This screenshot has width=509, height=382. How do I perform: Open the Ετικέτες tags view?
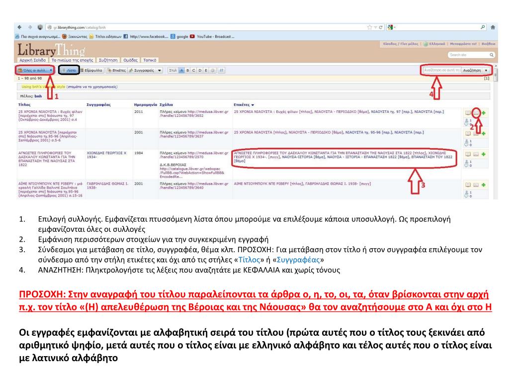pos(116,70)
